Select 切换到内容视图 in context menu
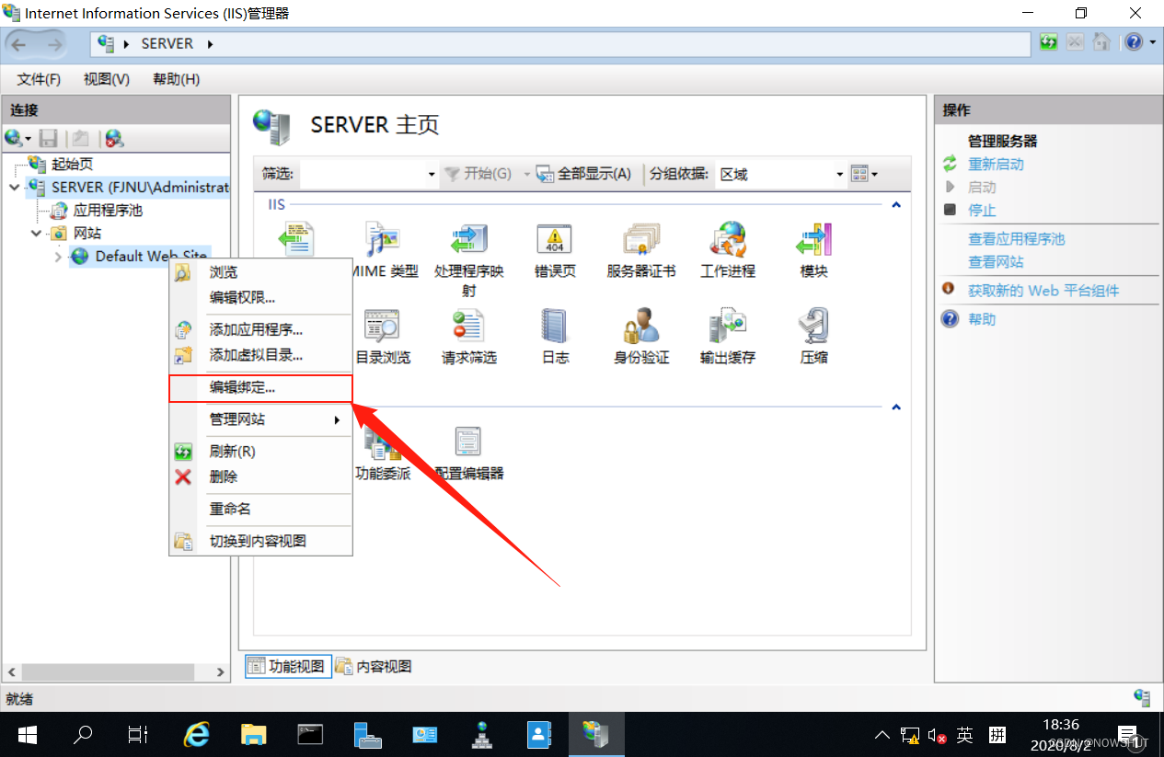Viewport: 1164px width, 757px height. pos(261,541)
